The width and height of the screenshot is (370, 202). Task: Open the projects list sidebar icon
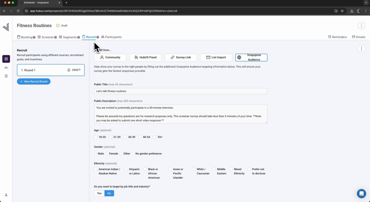pos(6,59)
